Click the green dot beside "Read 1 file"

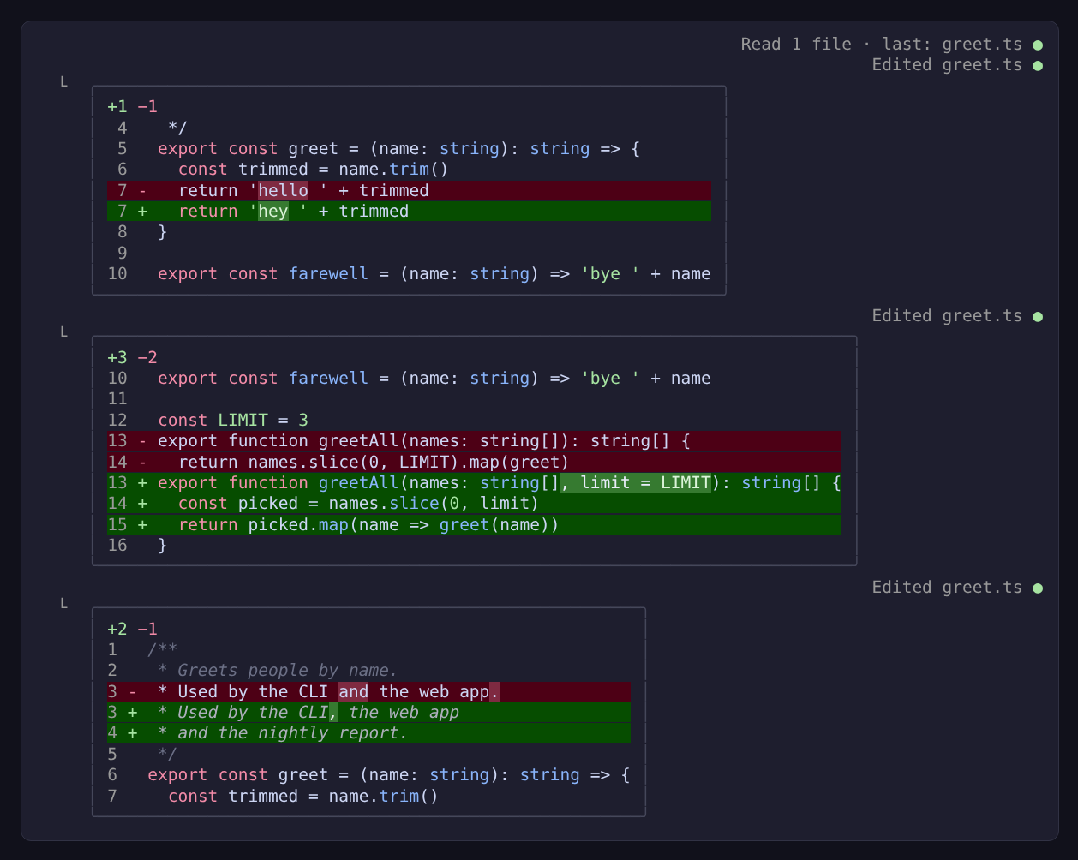click(x=1038, y=45)
